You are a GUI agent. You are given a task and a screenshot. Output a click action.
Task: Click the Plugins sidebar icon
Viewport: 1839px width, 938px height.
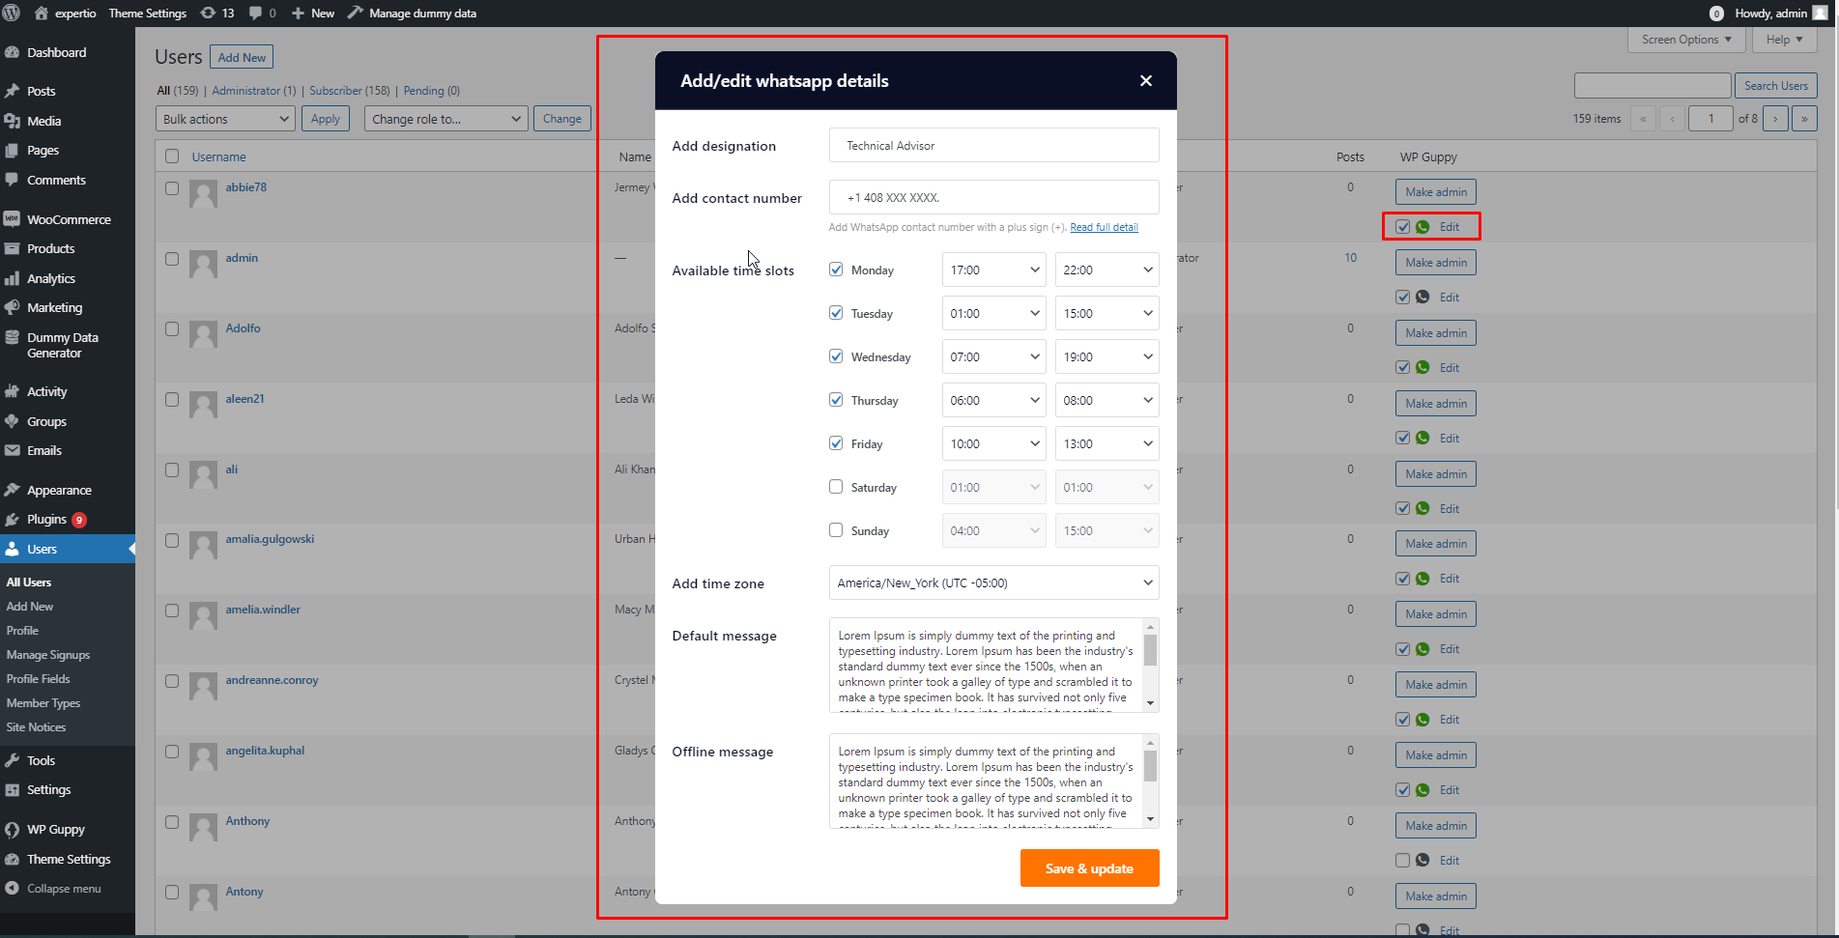point(12,520)
